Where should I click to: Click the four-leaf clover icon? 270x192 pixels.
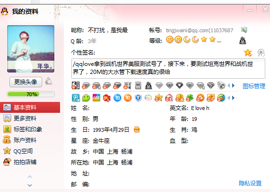click(190, 98)
